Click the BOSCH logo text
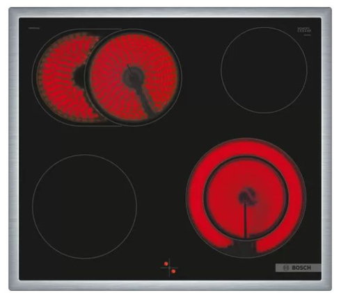Image resolution: width=348 pixels, height=293 pixels. click(x=301, y=267)
